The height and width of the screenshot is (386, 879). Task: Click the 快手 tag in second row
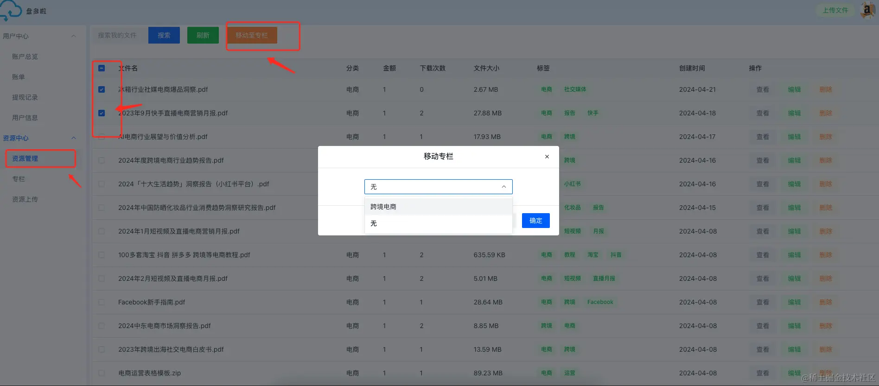click(x=593, y=113)
